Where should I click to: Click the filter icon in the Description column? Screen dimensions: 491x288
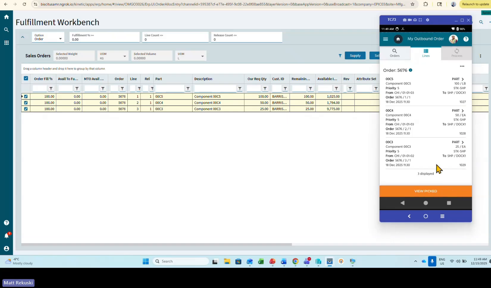pyautogui.click(x=240, y=88)
